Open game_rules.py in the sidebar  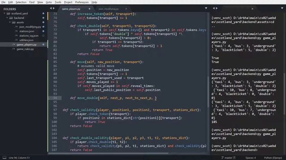tap(25, 49)
